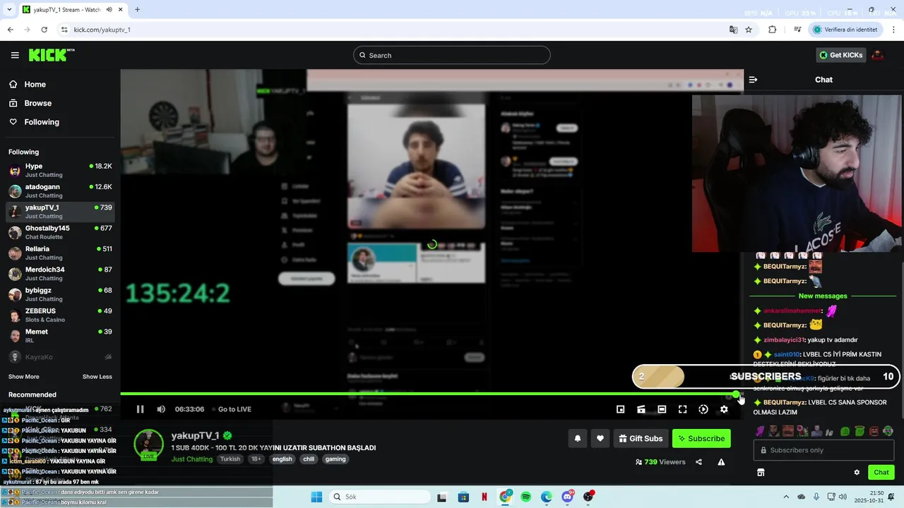Bookmark this page with star icon

click(749, 30)
